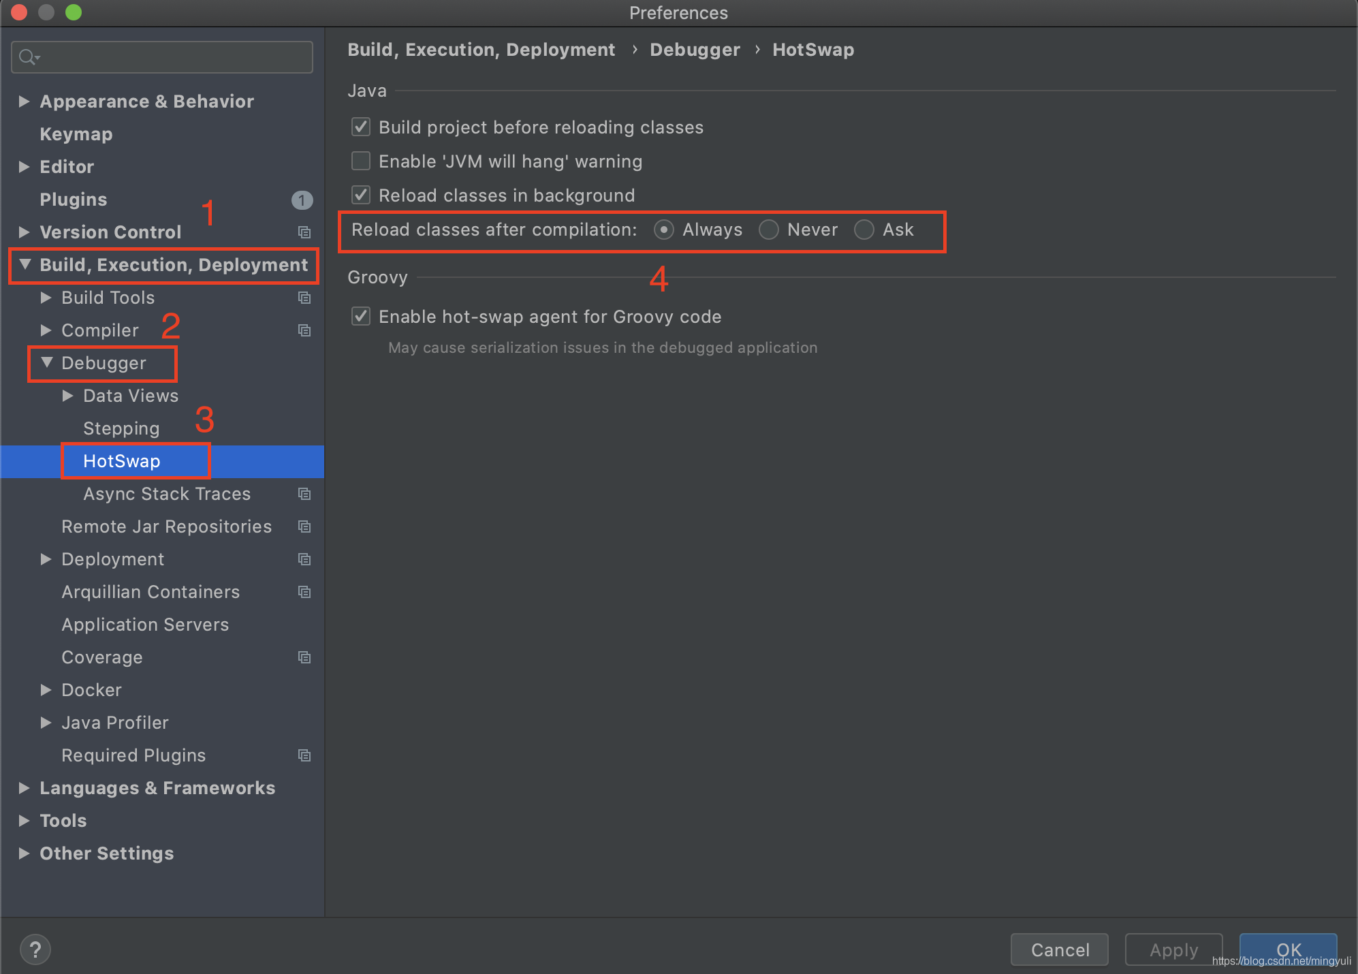Expand the Data Views node
The height and width of the screenshot is (974, 1358).
(68, 396)
